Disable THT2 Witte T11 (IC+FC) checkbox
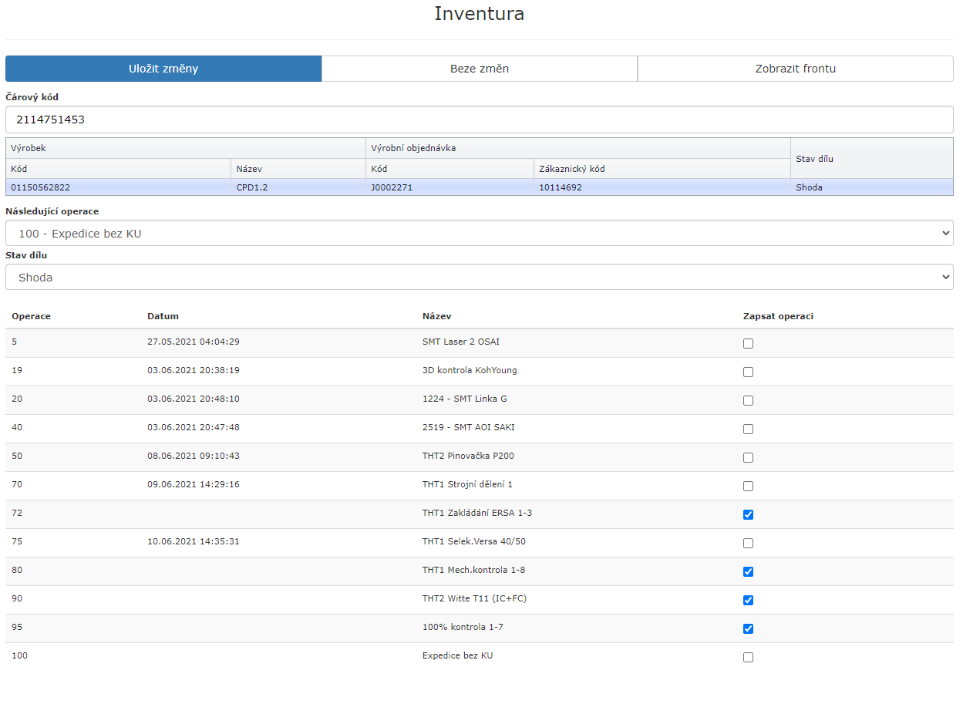 [748, 601]
